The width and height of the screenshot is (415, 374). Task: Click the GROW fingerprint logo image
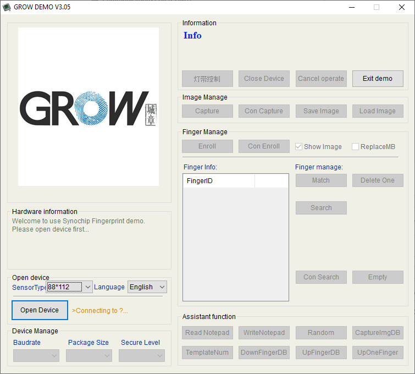88,107
